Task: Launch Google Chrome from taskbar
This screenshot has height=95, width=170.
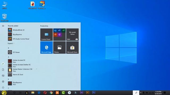Action: pyautogui.click(x=51, y=93)
